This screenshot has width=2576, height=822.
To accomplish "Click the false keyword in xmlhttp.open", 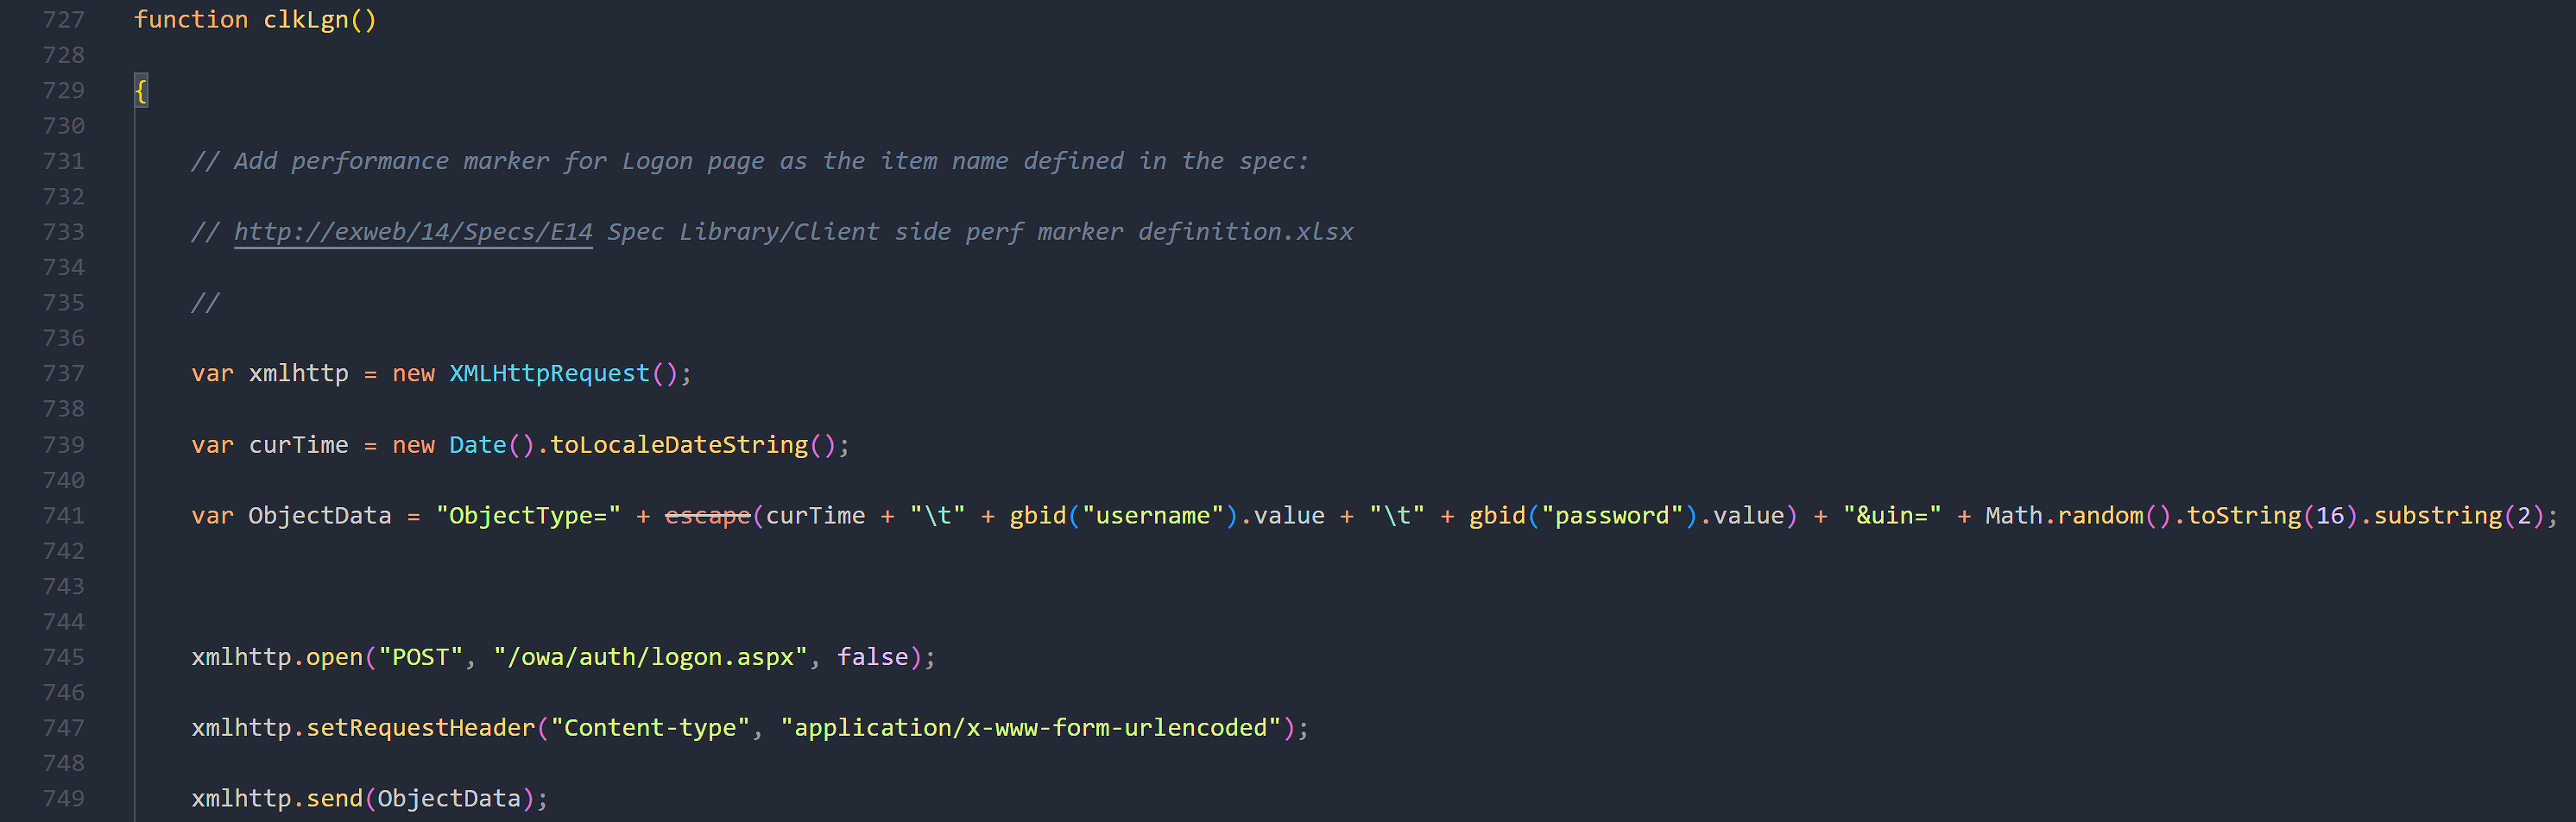I will 872,657.
